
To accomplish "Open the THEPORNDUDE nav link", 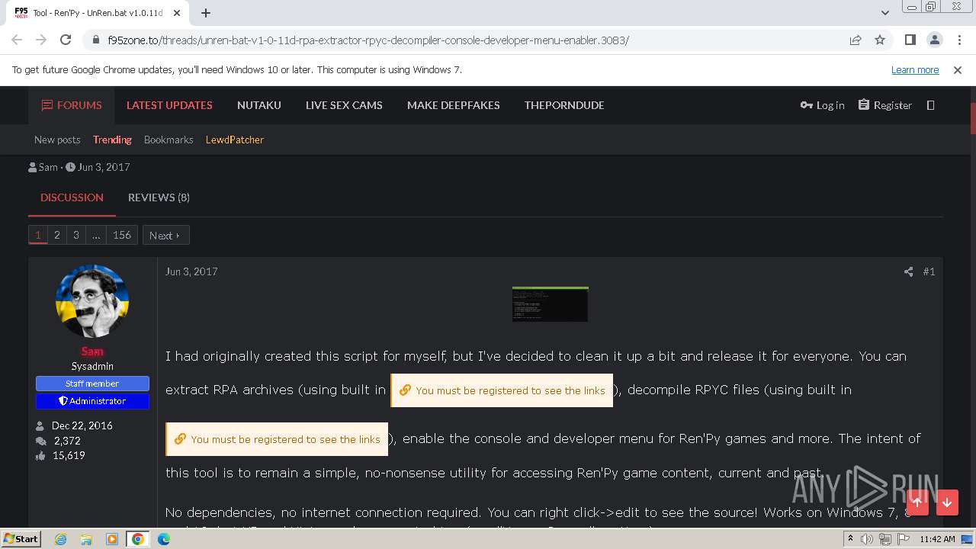I will coord(564,105).
